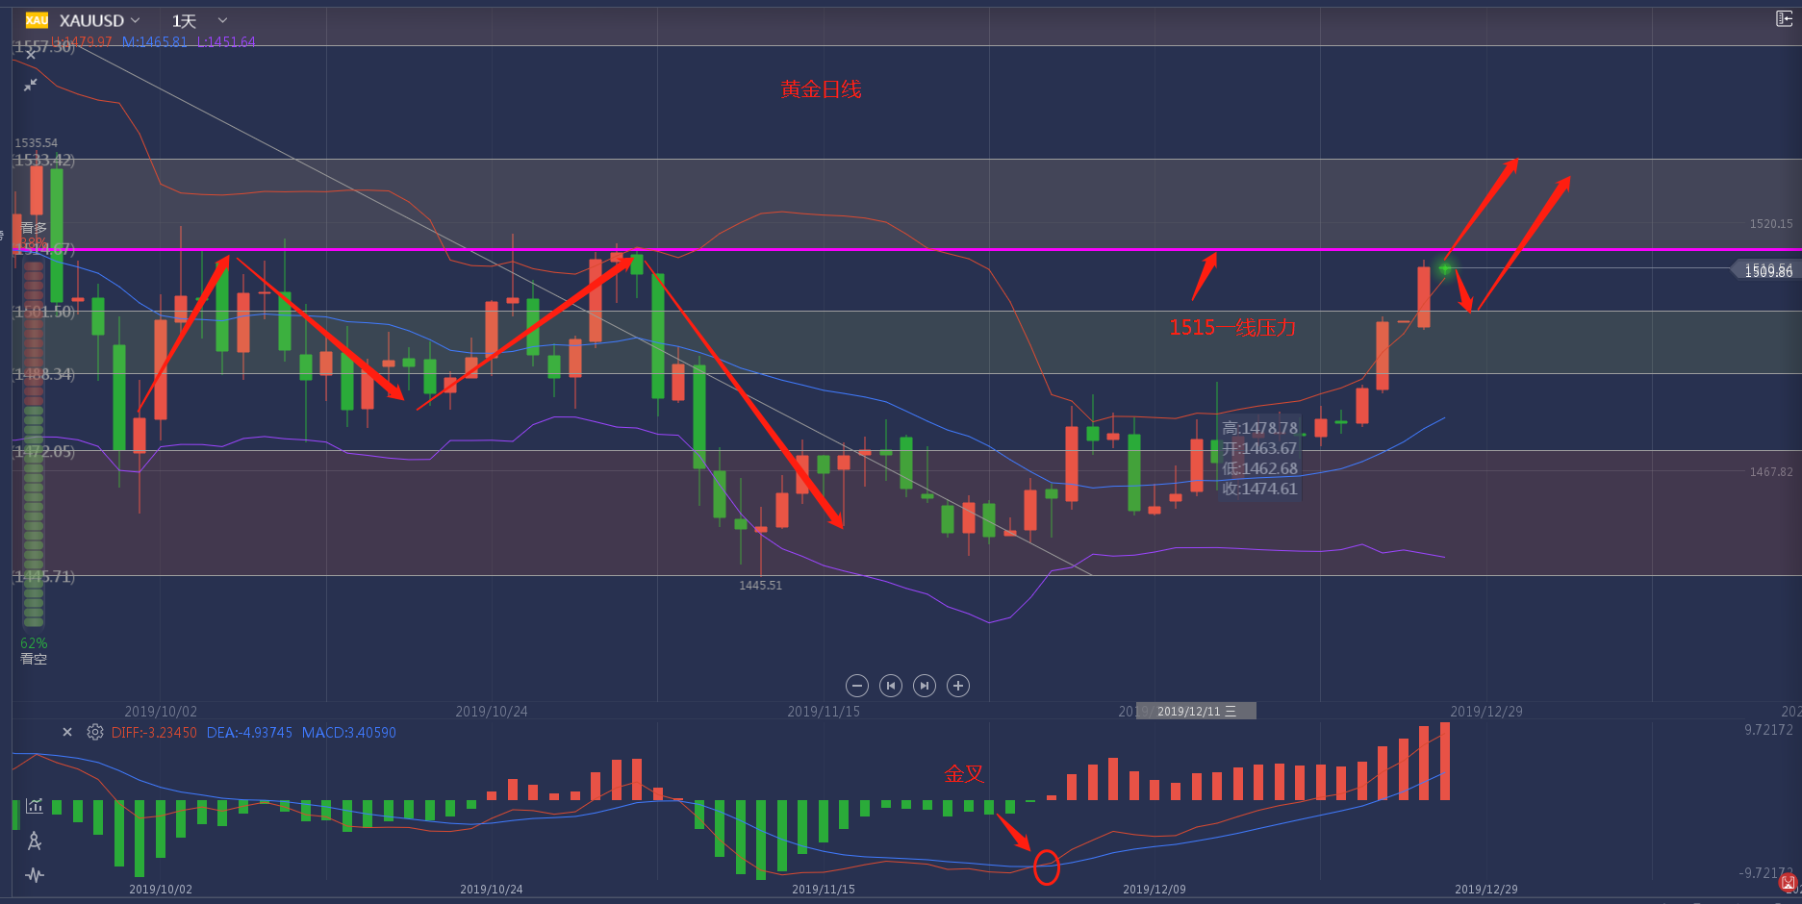Screen dimensions: 1802x904
Task: Click the 1467.82 price scale value
Action: (x=1771, y=472)
